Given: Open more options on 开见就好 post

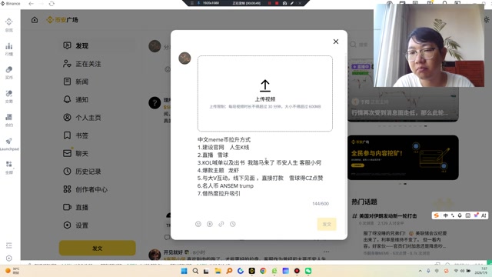Looking at the screenshot, I should [326, 252].
